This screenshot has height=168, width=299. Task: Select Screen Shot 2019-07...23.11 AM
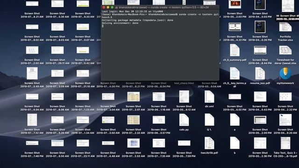(x=83, y=143)
